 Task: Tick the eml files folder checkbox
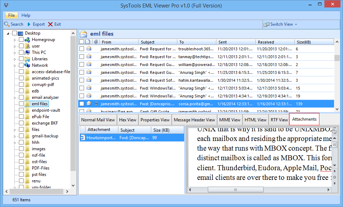(21, 104)
